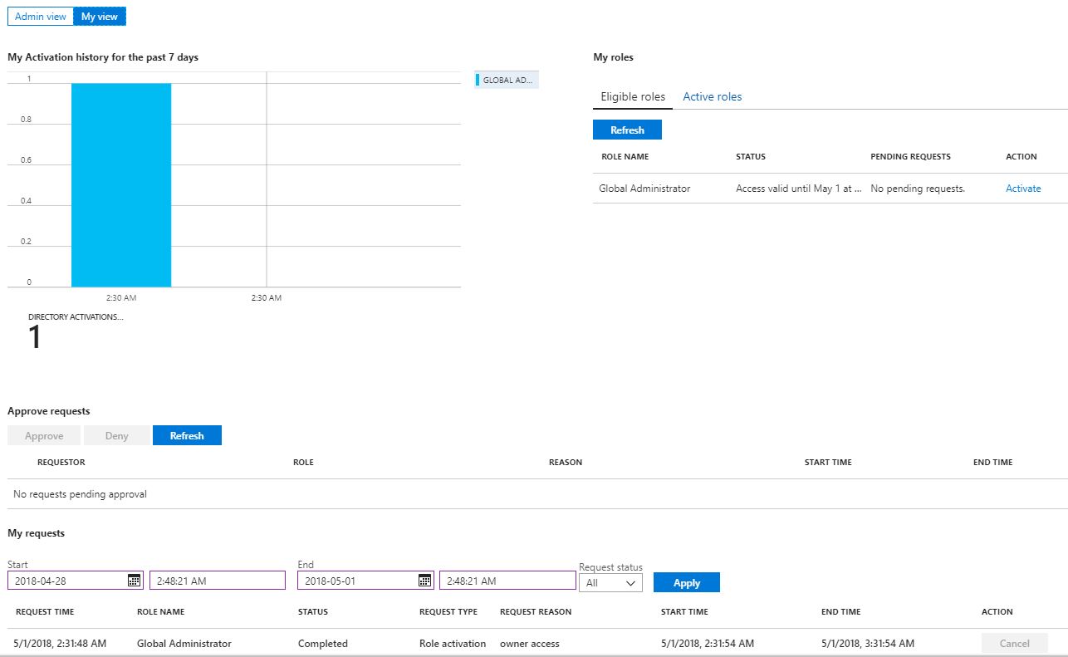Open the Start date calendar picker icon
Screen dimensions: 1068x657
pos(134,581)
